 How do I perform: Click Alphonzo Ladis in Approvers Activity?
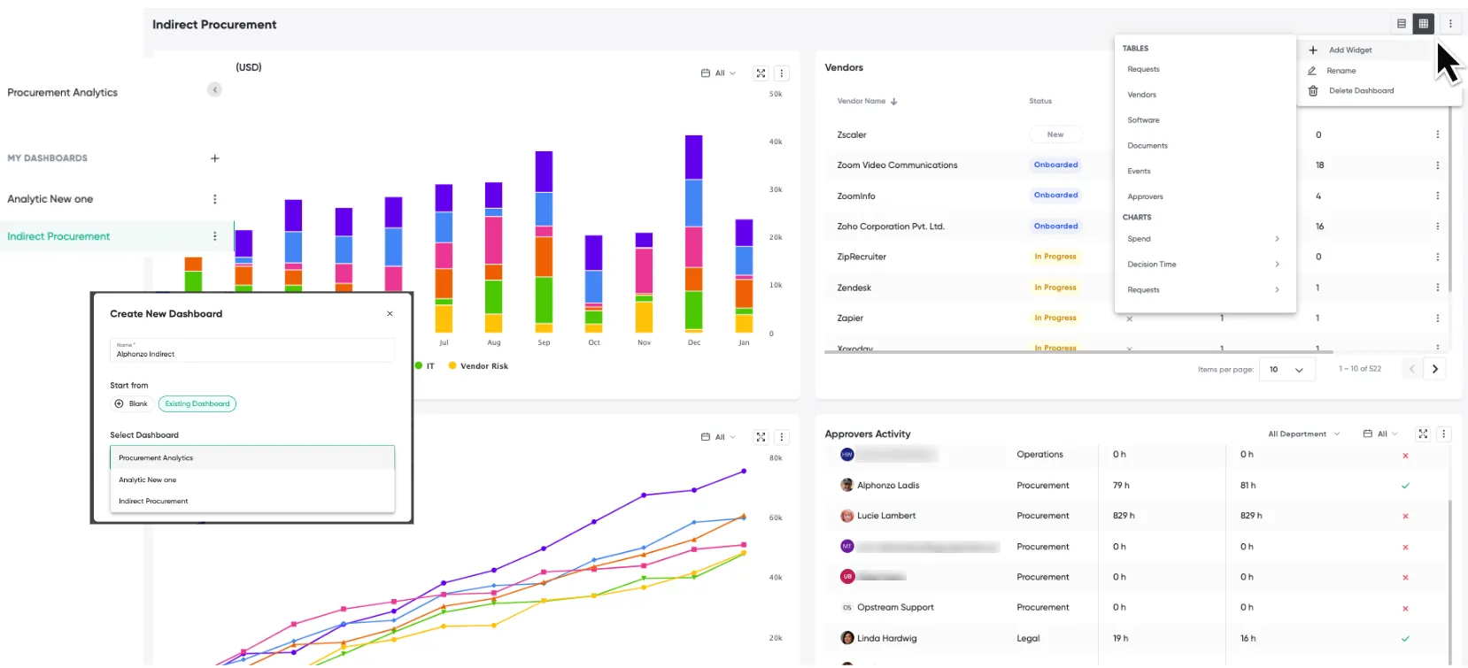[888, 486]
